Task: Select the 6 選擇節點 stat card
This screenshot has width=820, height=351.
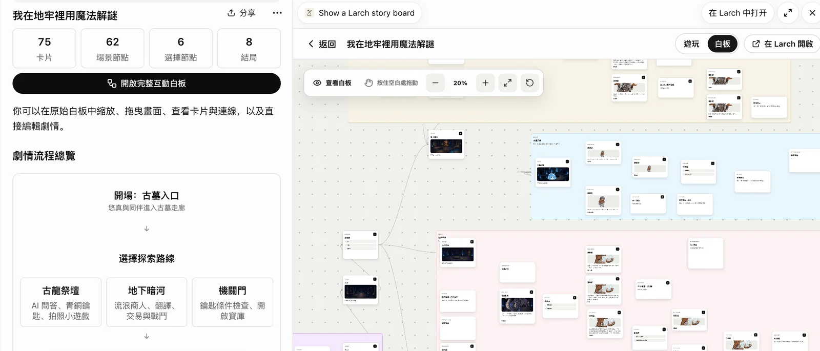Action: (181, 49)
